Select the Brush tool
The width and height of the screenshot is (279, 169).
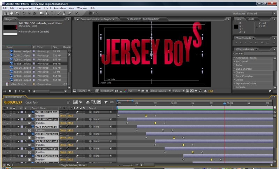click(59, 13)
